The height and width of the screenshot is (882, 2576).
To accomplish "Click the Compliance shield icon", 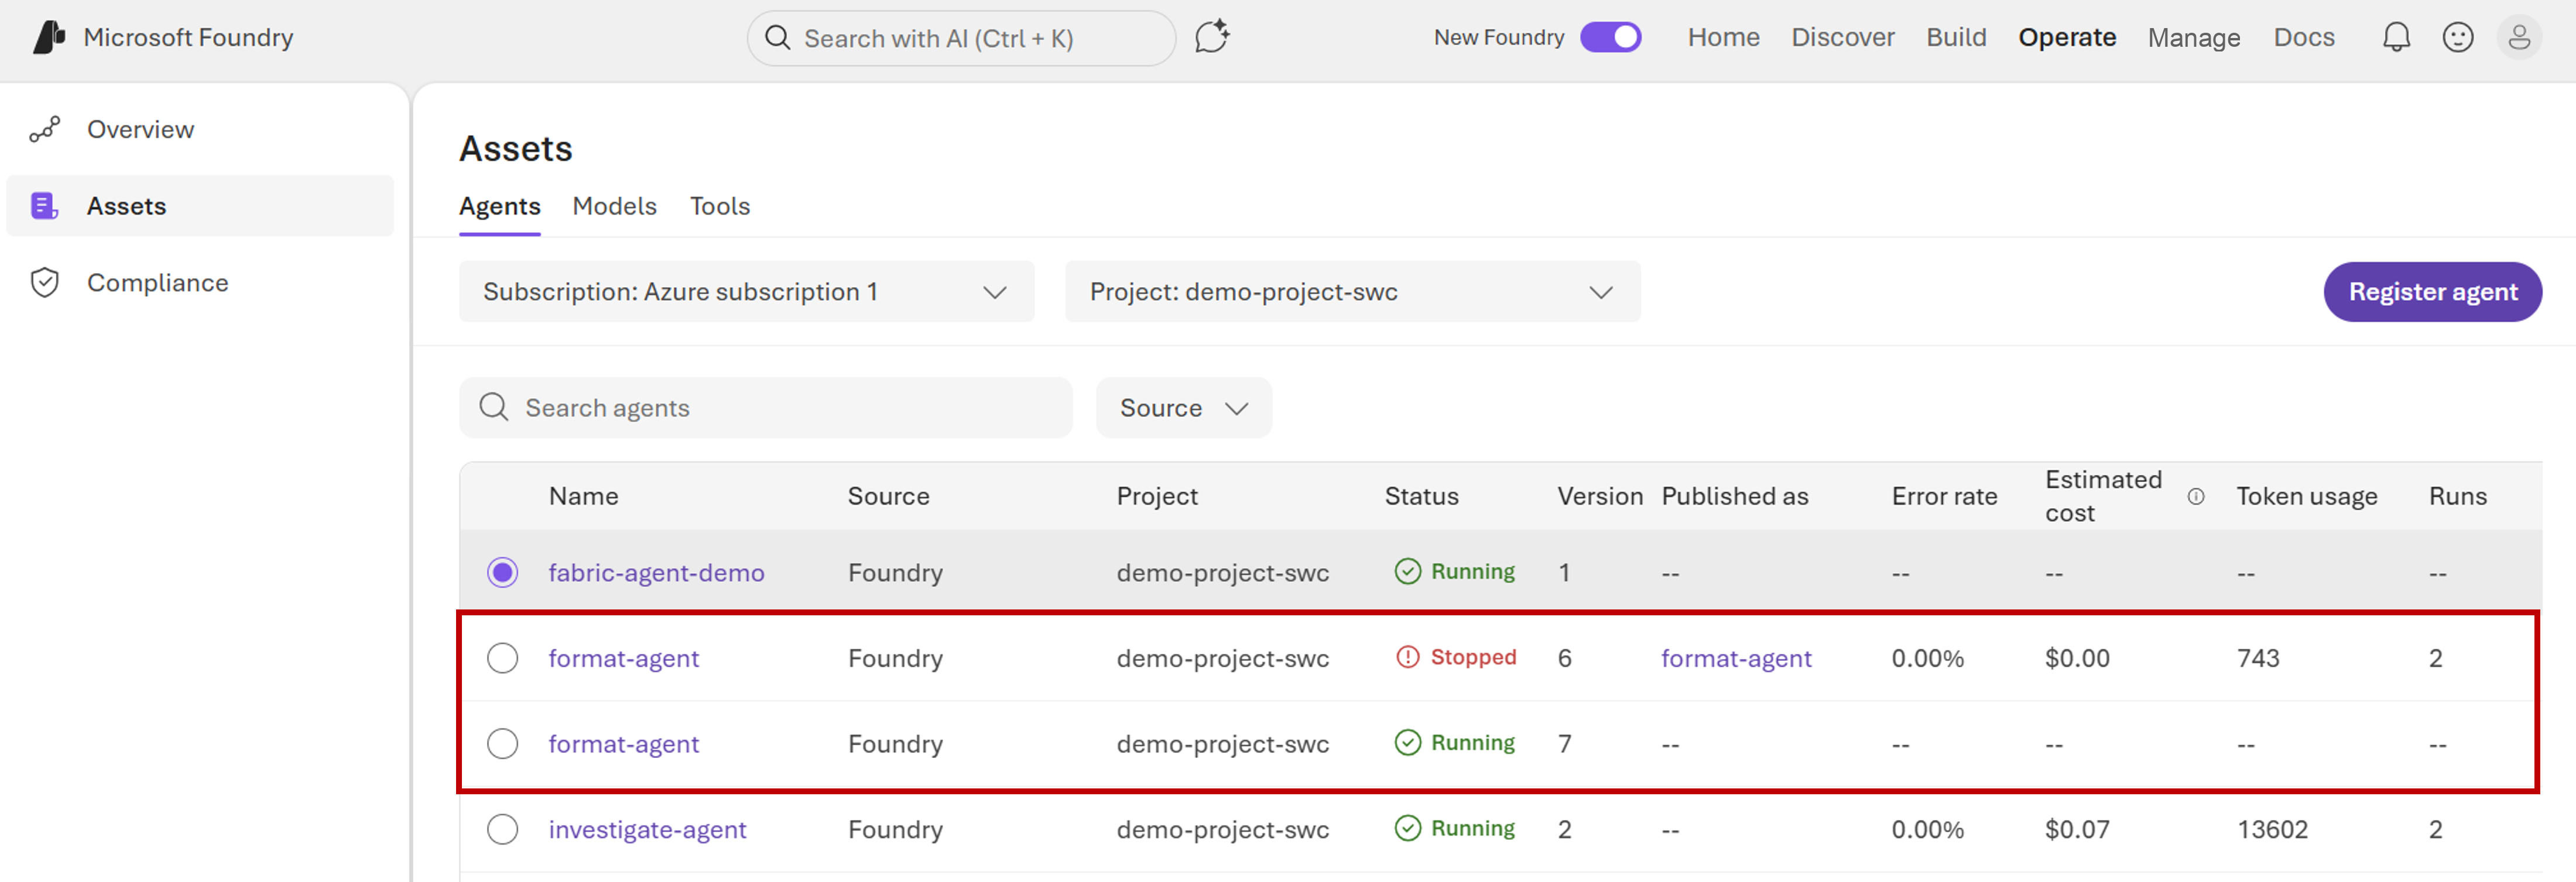I will point(45,282).
